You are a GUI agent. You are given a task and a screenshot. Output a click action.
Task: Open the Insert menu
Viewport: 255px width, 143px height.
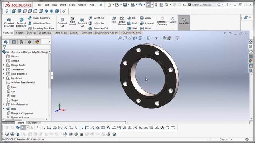[x=63, y=5]
